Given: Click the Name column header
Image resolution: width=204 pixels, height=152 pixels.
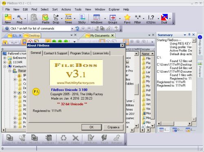Looking at the screenshot, I should 146,54.
